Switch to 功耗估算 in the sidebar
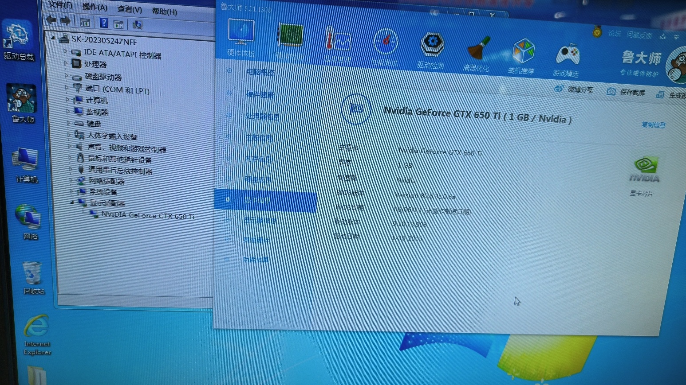The height and width of the screenshot is (385, 686). [256, 260]
